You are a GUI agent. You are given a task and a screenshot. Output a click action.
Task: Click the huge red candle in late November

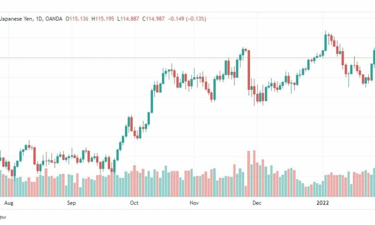249,70
